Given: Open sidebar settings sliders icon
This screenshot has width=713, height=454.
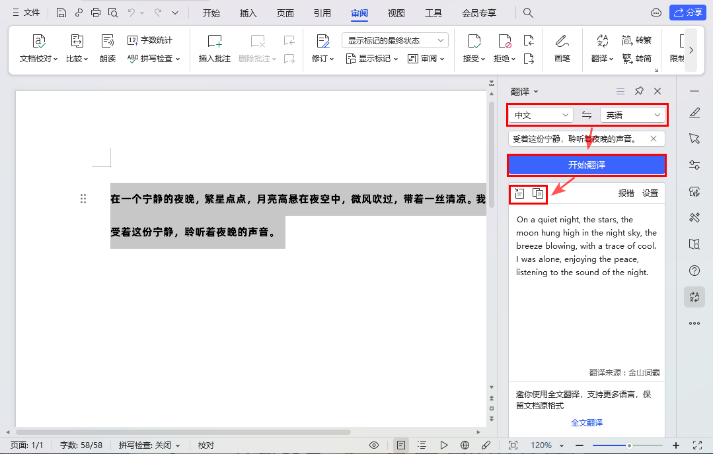Looking at the screenshot, I should click(694, 165).
